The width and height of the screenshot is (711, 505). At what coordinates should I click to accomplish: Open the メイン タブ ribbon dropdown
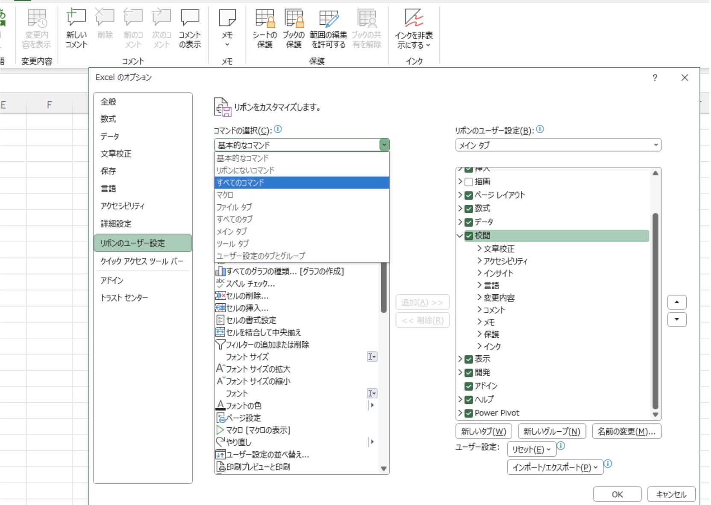(558, 145)
